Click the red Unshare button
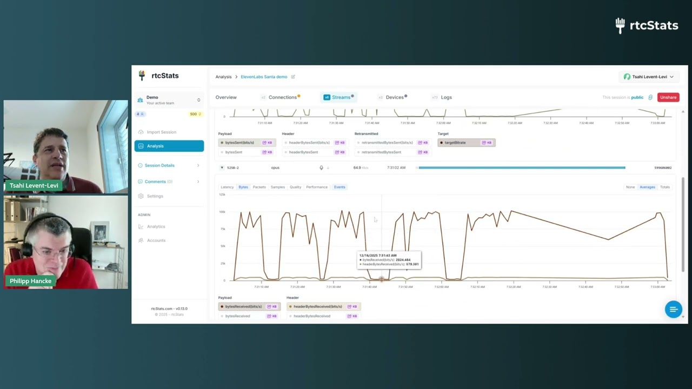Viewport: 692px width, 389px height. 668,97
